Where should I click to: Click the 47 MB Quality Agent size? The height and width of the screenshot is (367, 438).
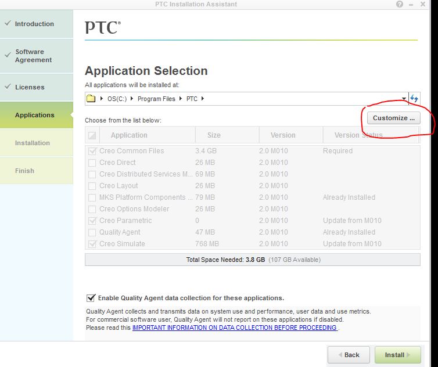(205, 232)
